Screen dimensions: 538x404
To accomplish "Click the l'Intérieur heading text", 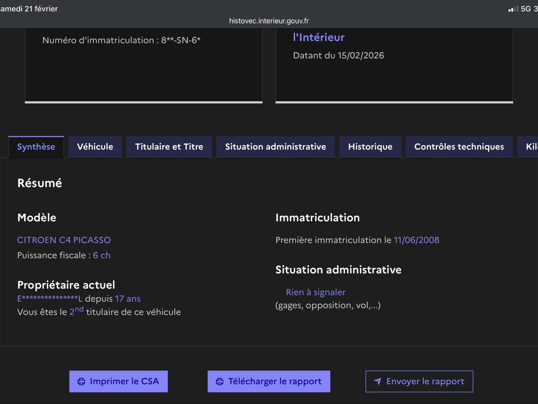I will point(318,38).
